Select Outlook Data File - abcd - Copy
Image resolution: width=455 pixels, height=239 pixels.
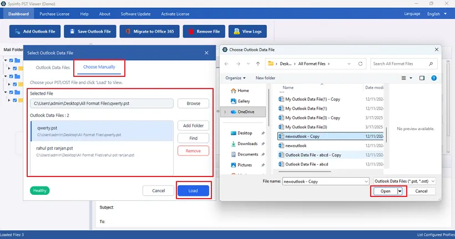(331, 155)
